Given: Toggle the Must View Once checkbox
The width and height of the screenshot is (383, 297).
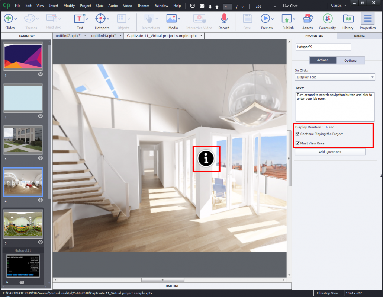Looking at the screenshot, I should pyautogui.click(x=297, y=143).
